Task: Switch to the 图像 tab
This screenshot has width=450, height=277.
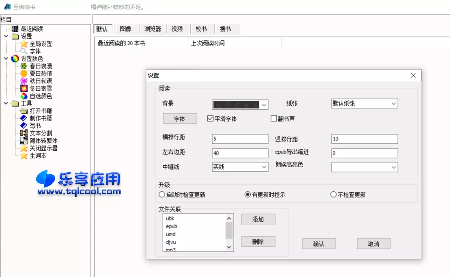Action: coord(126,29)
